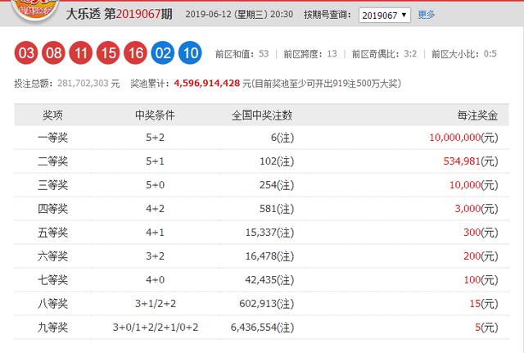Click the 4+1 condition cell
Screen dimensions: 524x353
click(x=155, y=233)
